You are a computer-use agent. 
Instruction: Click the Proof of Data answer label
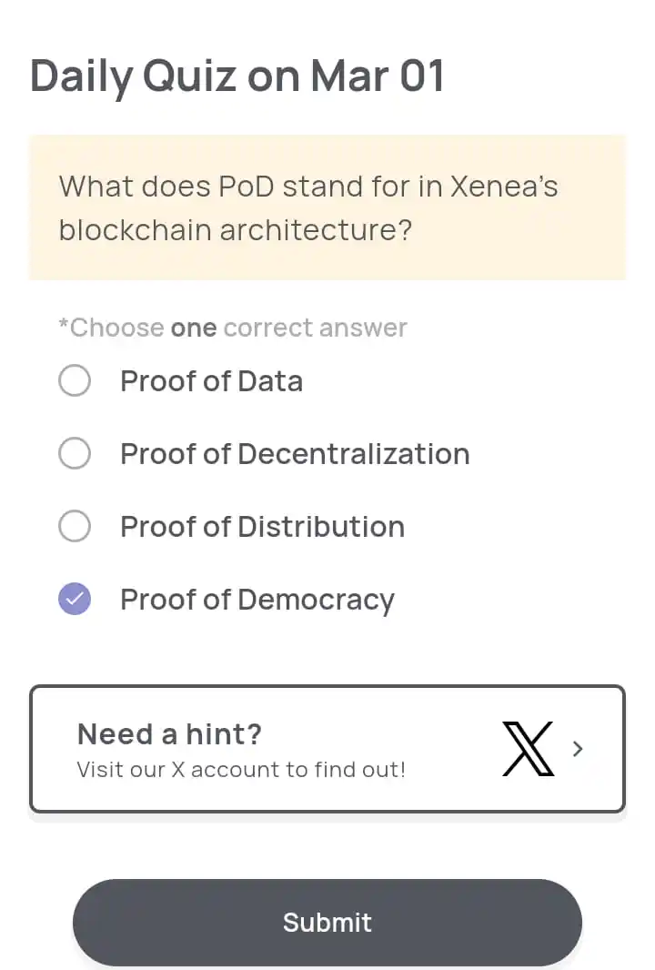pyautogui.click(x=212, y=381)
